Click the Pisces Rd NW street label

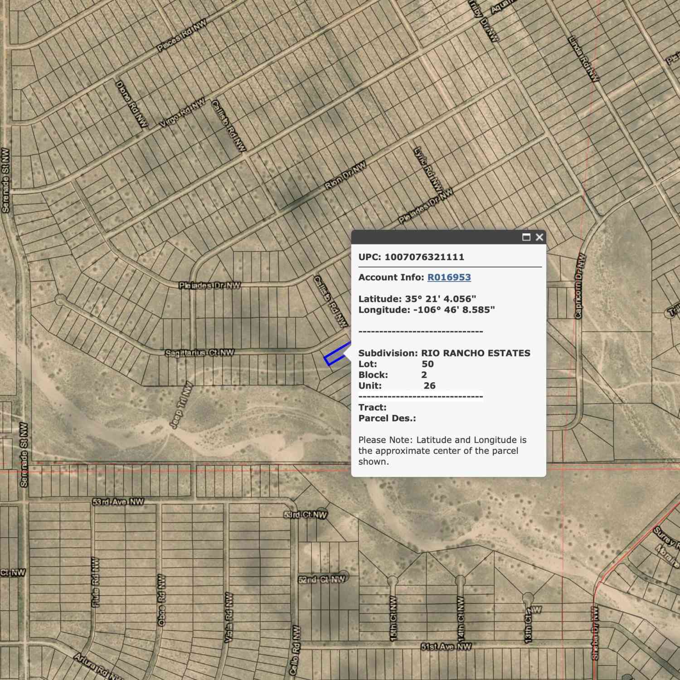[x=182, y=35]
